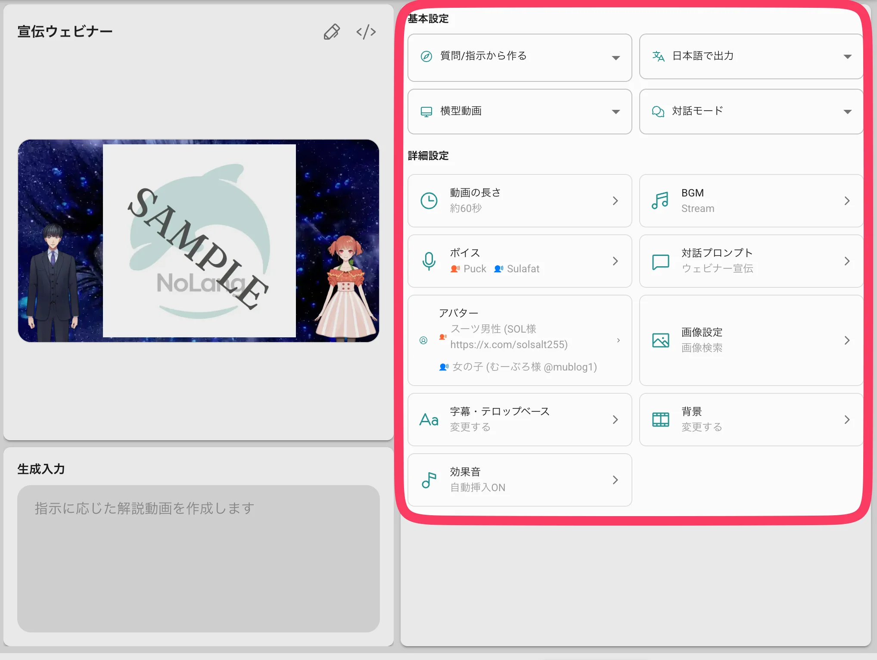877x660 pixels.
Task: Click the film strip icon for 背景
Action: click(660, 420)
